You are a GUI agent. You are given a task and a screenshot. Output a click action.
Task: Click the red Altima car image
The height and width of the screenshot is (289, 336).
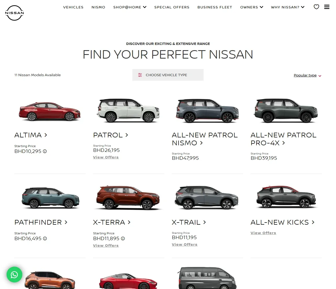pyautogui.click(x=50, y=111)
